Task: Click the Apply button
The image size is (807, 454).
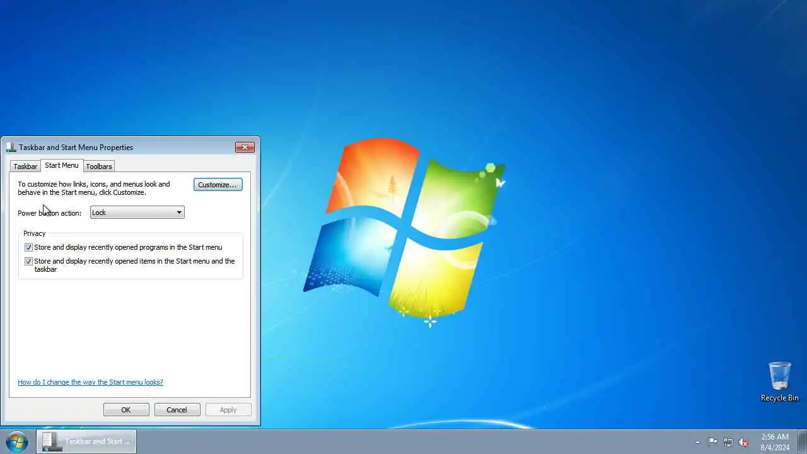Action: coord(228,410)
